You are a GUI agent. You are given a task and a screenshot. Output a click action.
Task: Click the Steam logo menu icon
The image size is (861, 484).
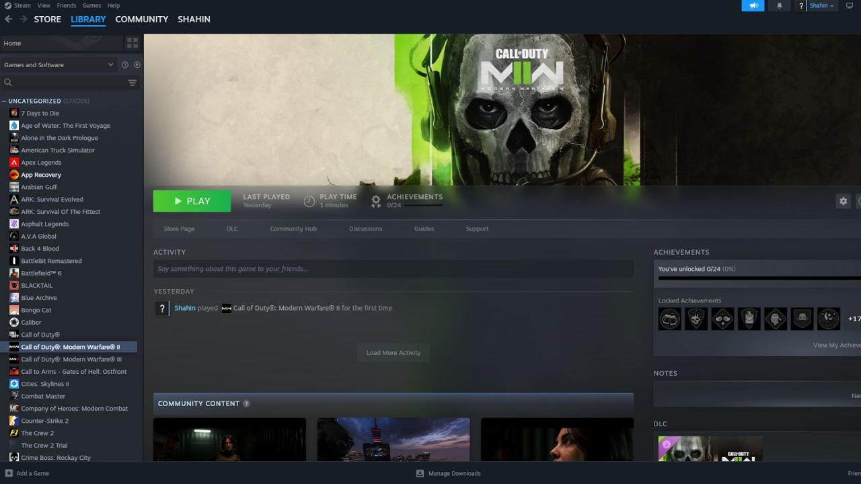click(x=7, y=5)
